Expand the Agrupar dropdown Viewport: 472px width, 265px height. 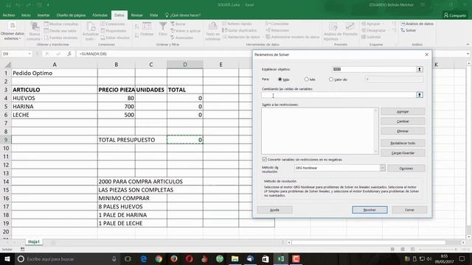pos(383,24)
